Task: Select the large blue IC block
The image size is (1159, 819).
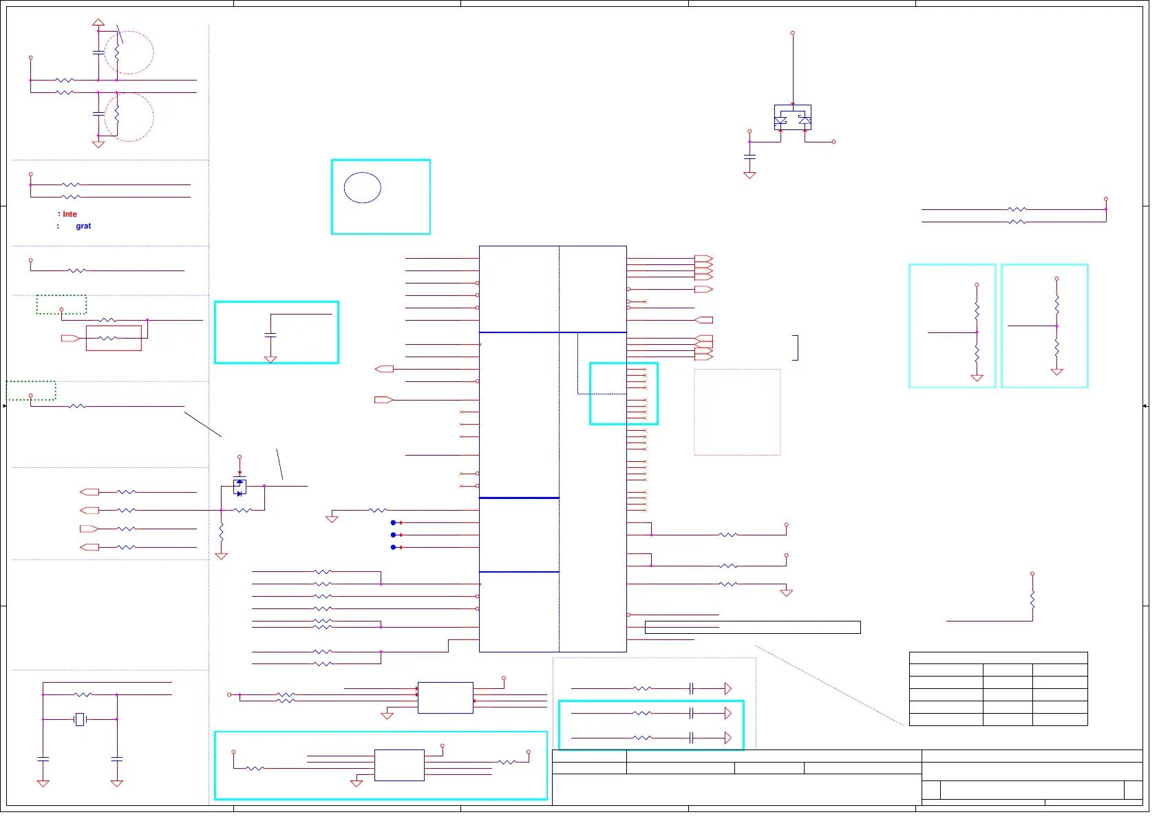Action: (x=553, y=449)
